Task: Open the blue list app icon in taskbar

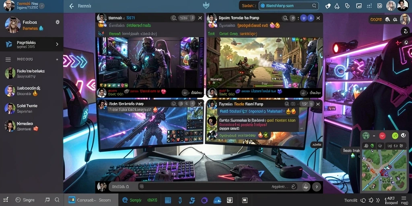Action: pos(168,200)
